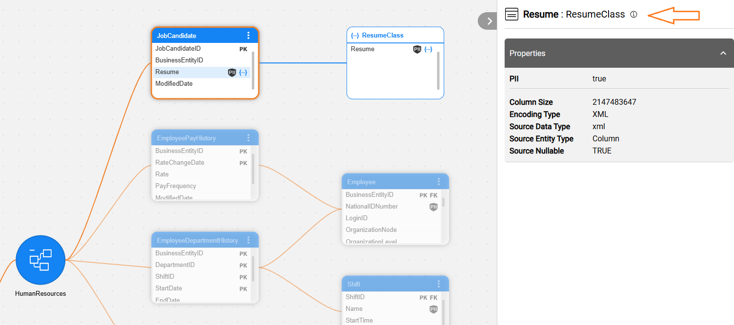Click the HumanResources schema node icon
The image size is (734, 325).
point(41,260)
